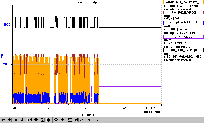Click the -8 hours x-axis tick label
Viewport: 204px width, 123px height.
[x=14, y=108]
